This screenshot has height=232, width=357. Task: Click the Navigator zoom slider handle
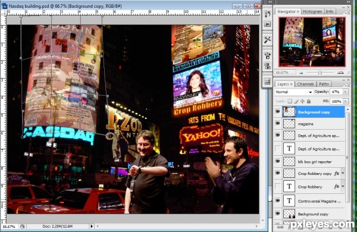[320, 73]
